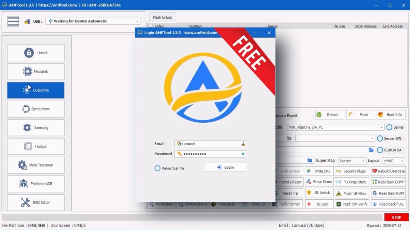Click the Patch VB-Meta button
This screenshot has height=230, width=410.
coord(352,193)
